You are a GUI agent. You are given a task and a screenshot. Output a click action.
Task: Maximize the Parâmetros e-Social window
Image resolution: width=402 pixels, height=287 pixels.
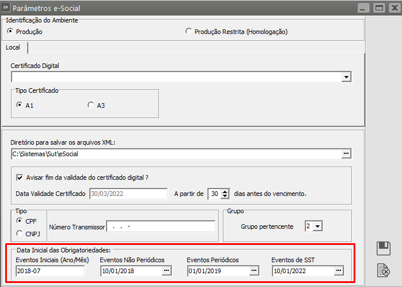(x=378, y=8)
